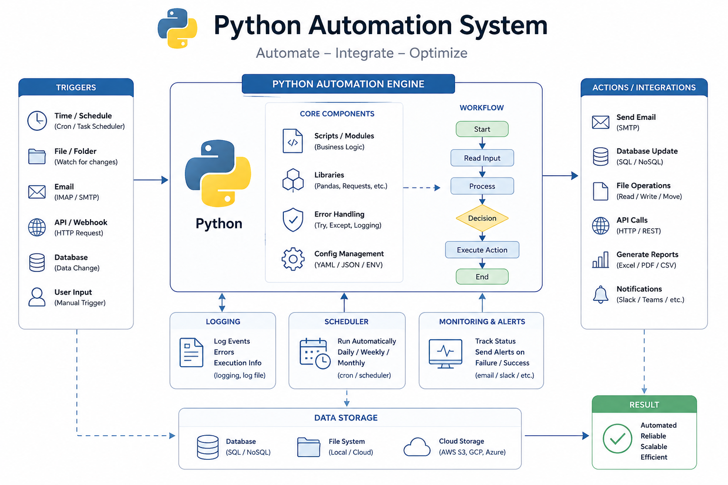Click the 'Python Automation System' title
The height and width of the screenshot is (485, 728).
381,26
